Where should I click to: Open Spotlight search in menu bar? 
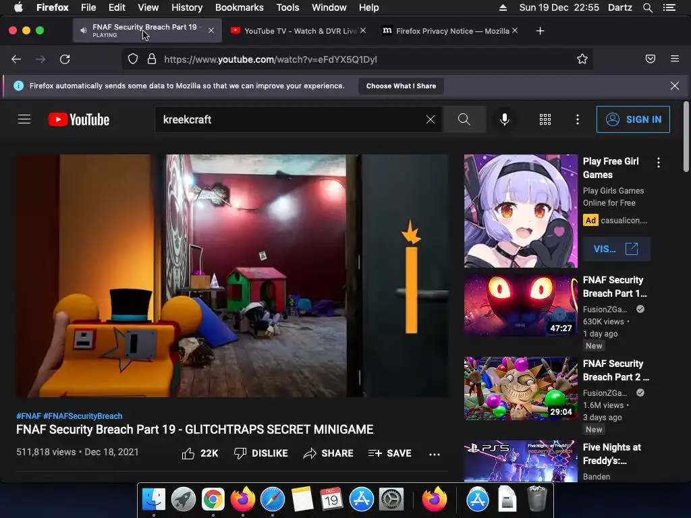point(647,7)
